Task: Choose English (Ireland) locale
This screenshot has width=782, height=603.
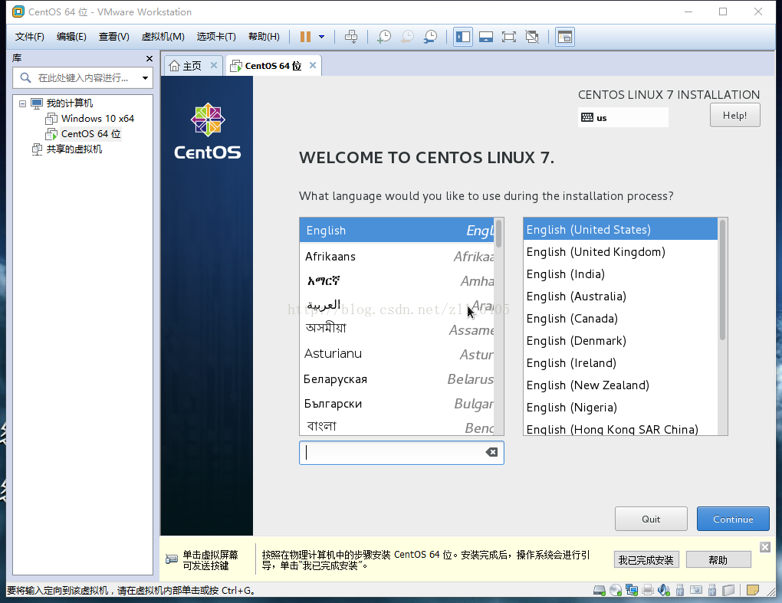Action: point(620,363)
